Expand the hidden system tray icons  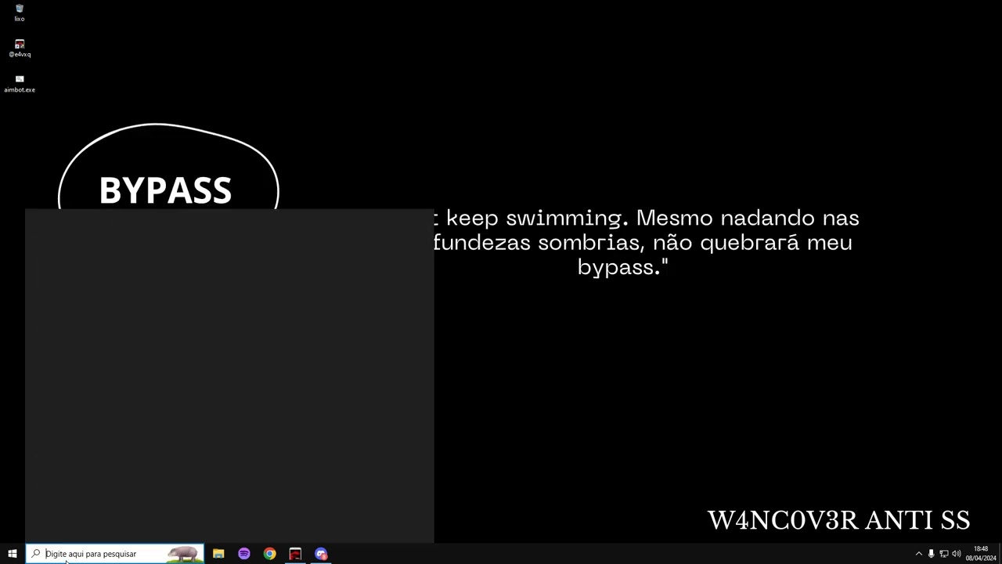919,554
